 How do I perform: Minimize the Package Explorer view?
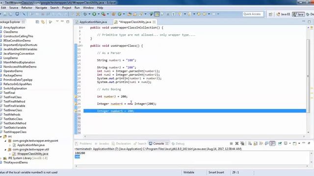point(62,21)
